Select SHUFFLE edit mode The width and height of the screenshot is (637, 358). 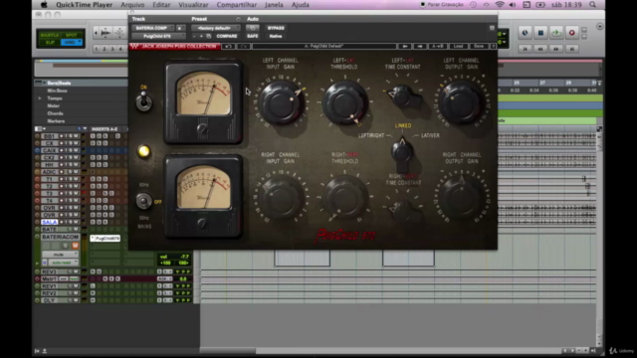[50, 36]
